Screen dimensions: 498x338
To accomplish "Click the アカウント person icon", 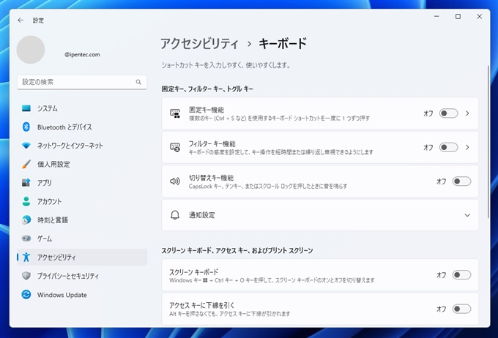I will tap(26, 201).
